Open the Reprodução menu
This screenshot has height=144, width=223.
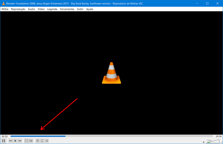click(x=18, y=9)
